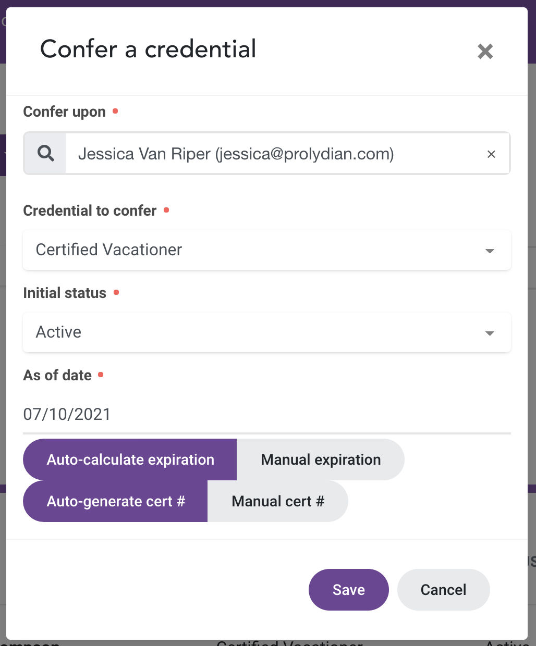Select Auto-generate cert # option
The image size is (536, 646).
(x=116, y=501)
